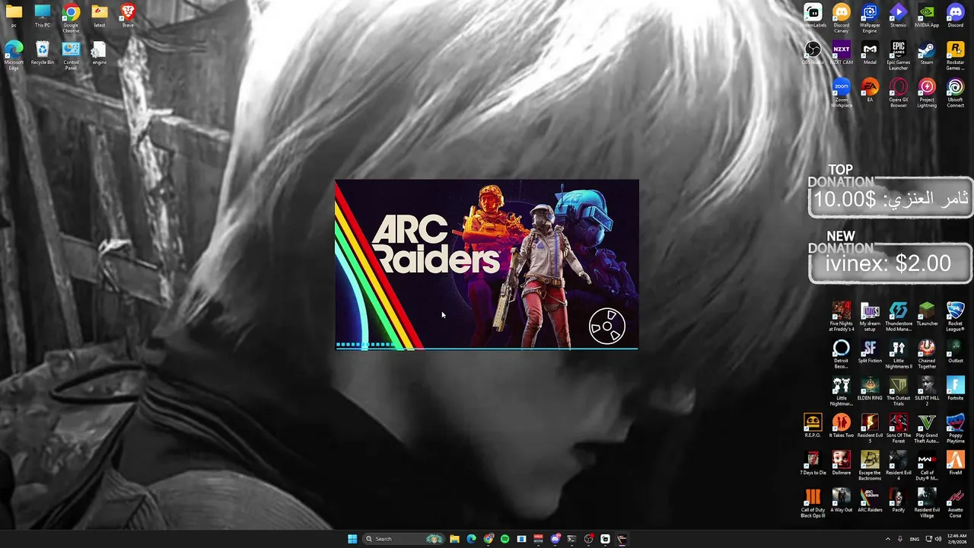Select Five Nights at Freddy's 4 icon

point(841,317)
